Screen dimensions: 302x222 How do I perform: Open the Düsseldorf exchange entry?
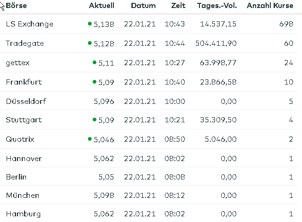click(x=26, y=101)
